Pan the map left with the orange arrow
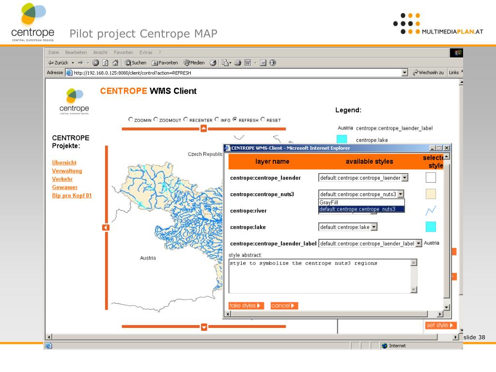 click(106, 228)
